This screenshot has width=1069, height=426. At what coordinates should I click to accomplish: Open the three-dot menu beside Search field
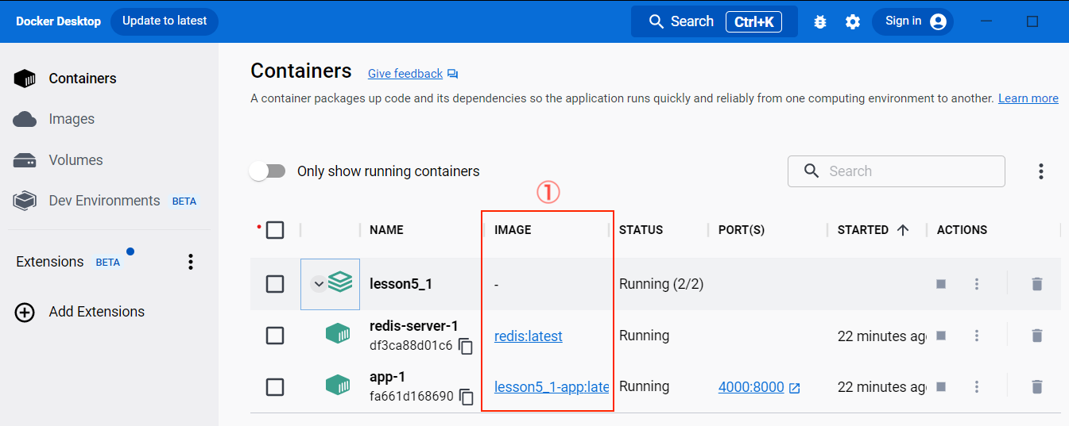click(1041, 171)
